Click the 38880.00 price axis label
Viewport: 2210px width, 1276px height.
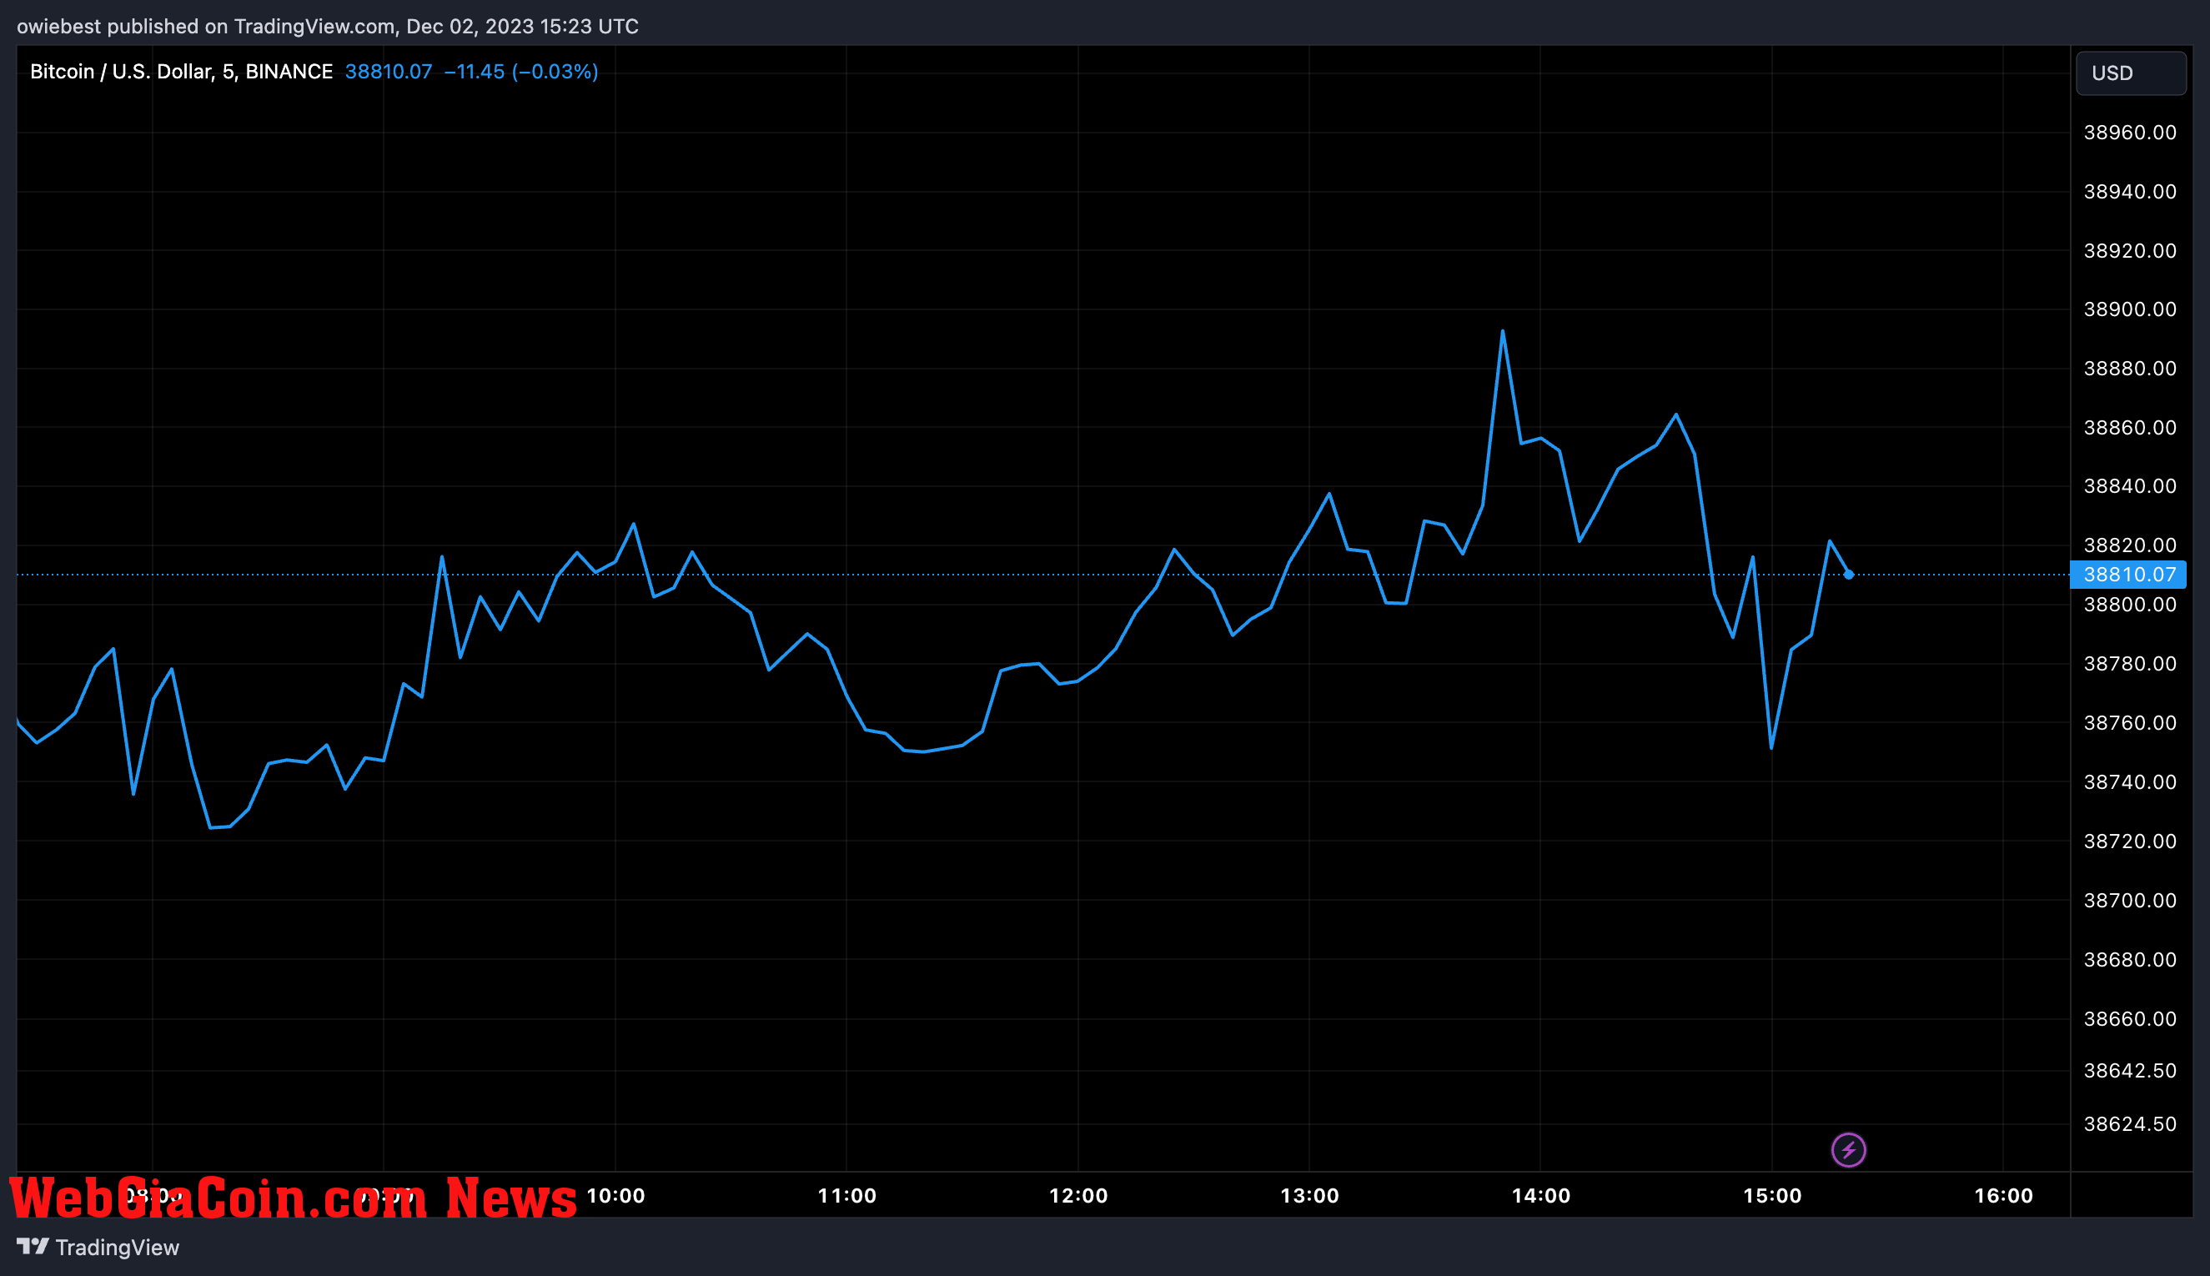tap(2129, 368)
